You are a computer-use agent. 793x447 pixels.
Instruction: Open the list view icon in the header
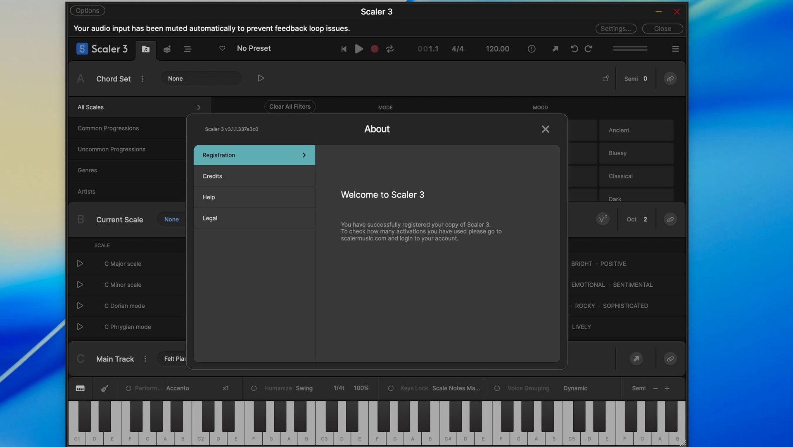click(188, 49)
